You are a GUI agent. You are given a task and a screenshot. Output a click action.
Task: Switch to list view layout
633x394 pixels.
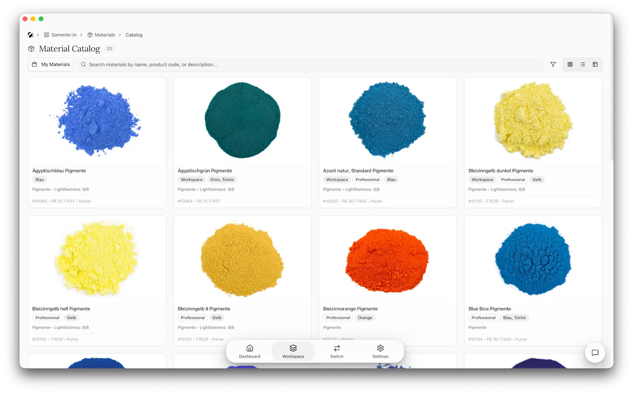(x=583, y=64)
